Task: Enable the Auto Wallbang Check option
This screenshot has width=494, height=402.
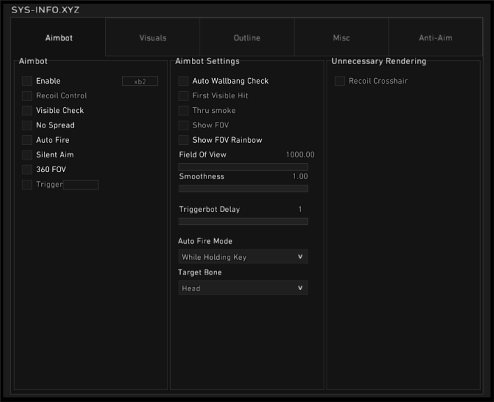Action: pos(184,82)
